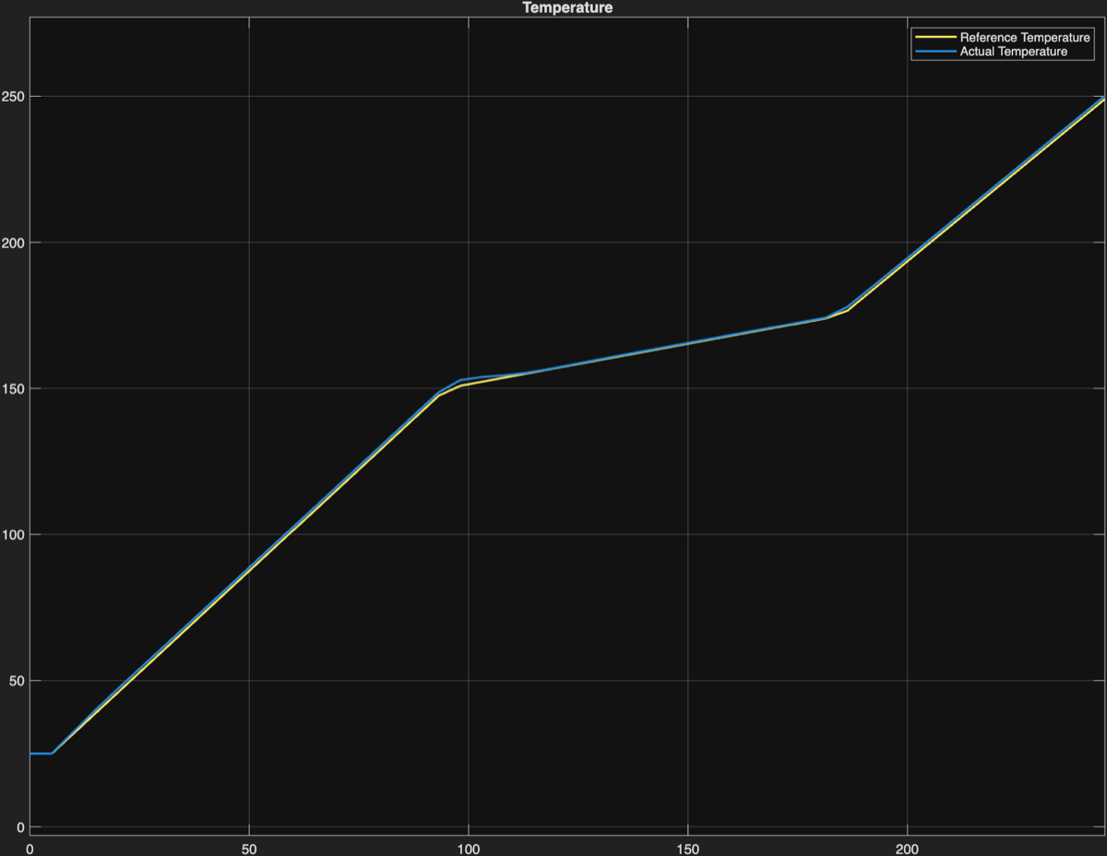1107x856 pixels.
Task: Select the Actual Temperature legend label
Action: coord(1013,52)
